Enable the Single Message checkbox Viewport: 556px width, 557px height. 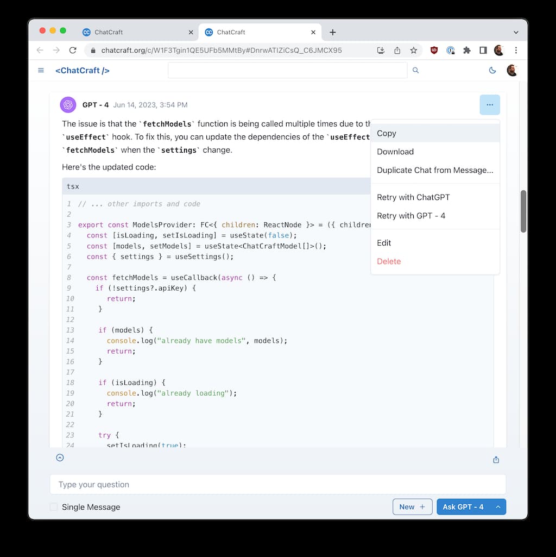(54, 507)
